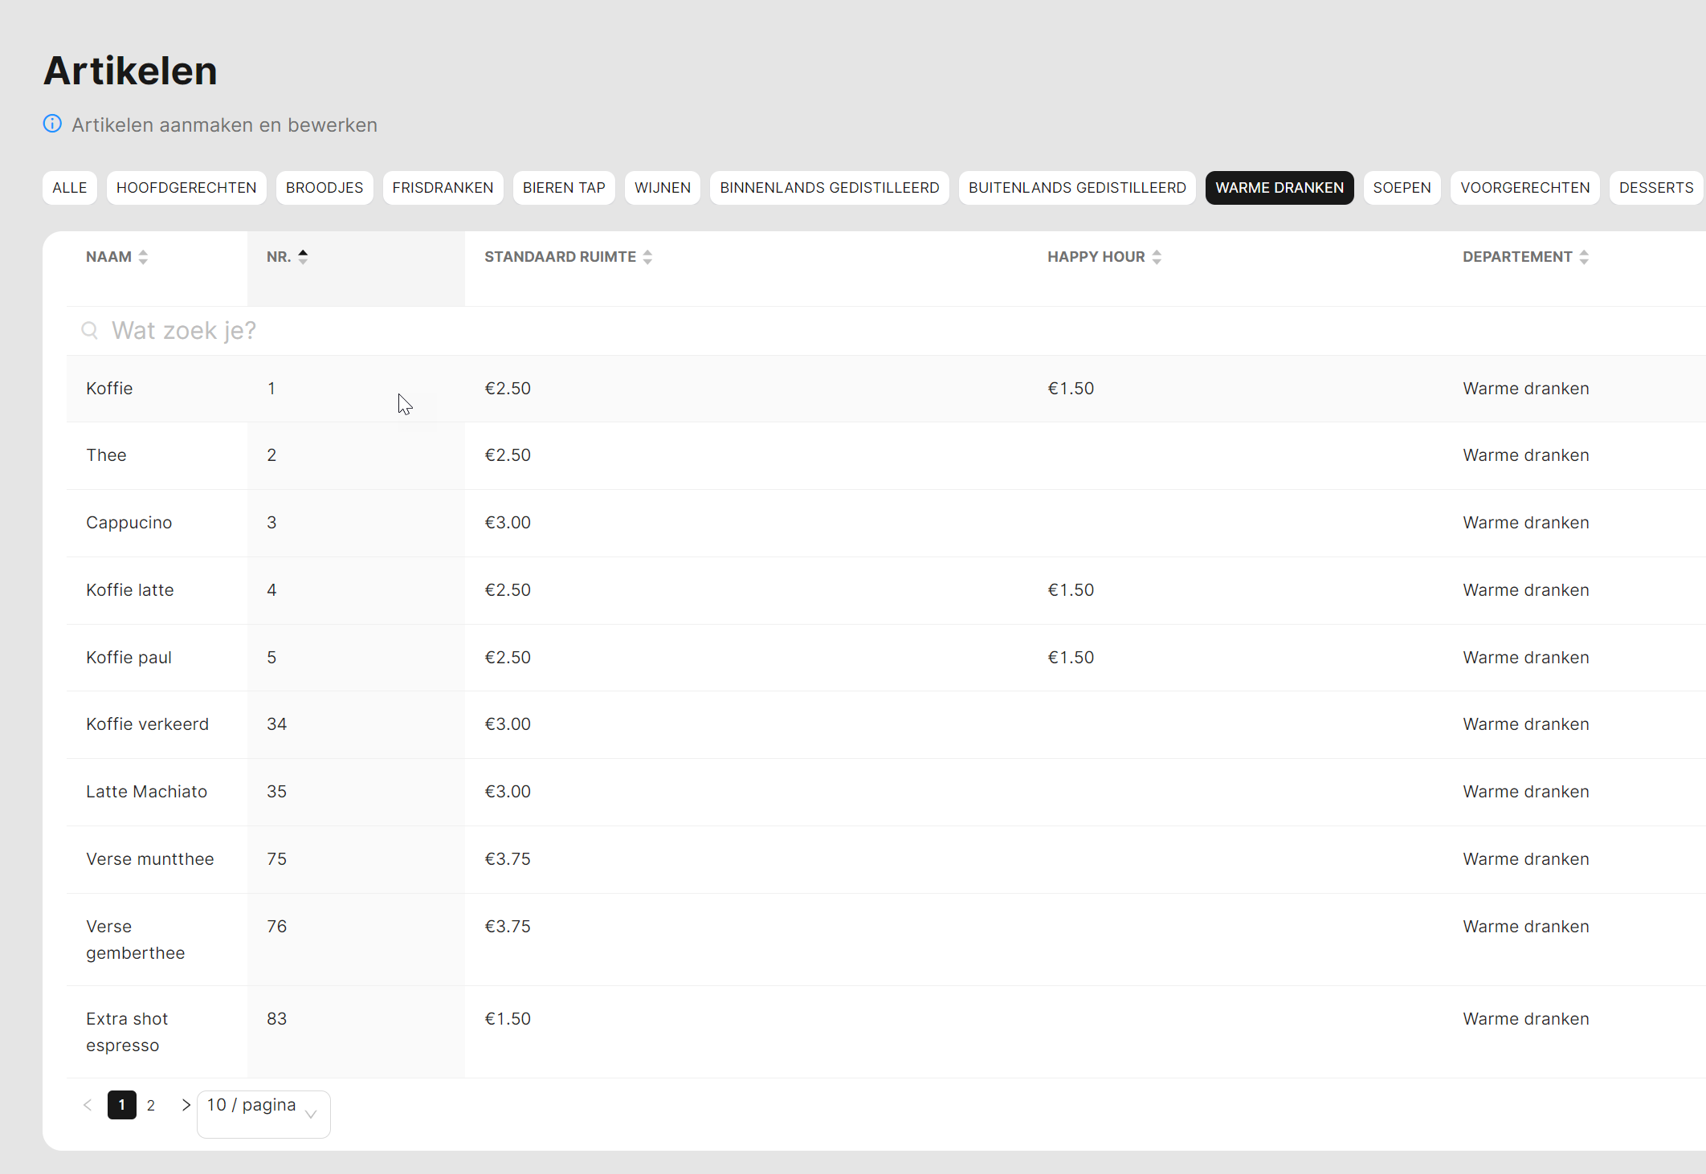Select the ALLE category filter

[x=70, y=188]
